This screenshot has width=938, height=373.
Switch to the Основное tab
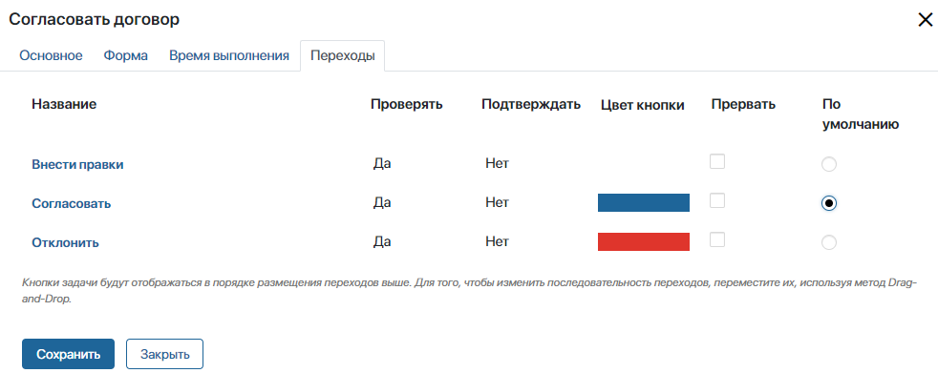click(51, 55)
